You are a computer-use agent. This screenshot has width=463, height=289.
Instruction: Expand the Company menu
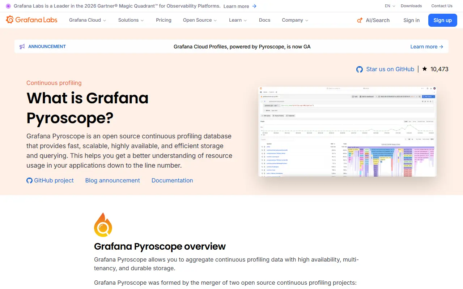pos(295,20)
